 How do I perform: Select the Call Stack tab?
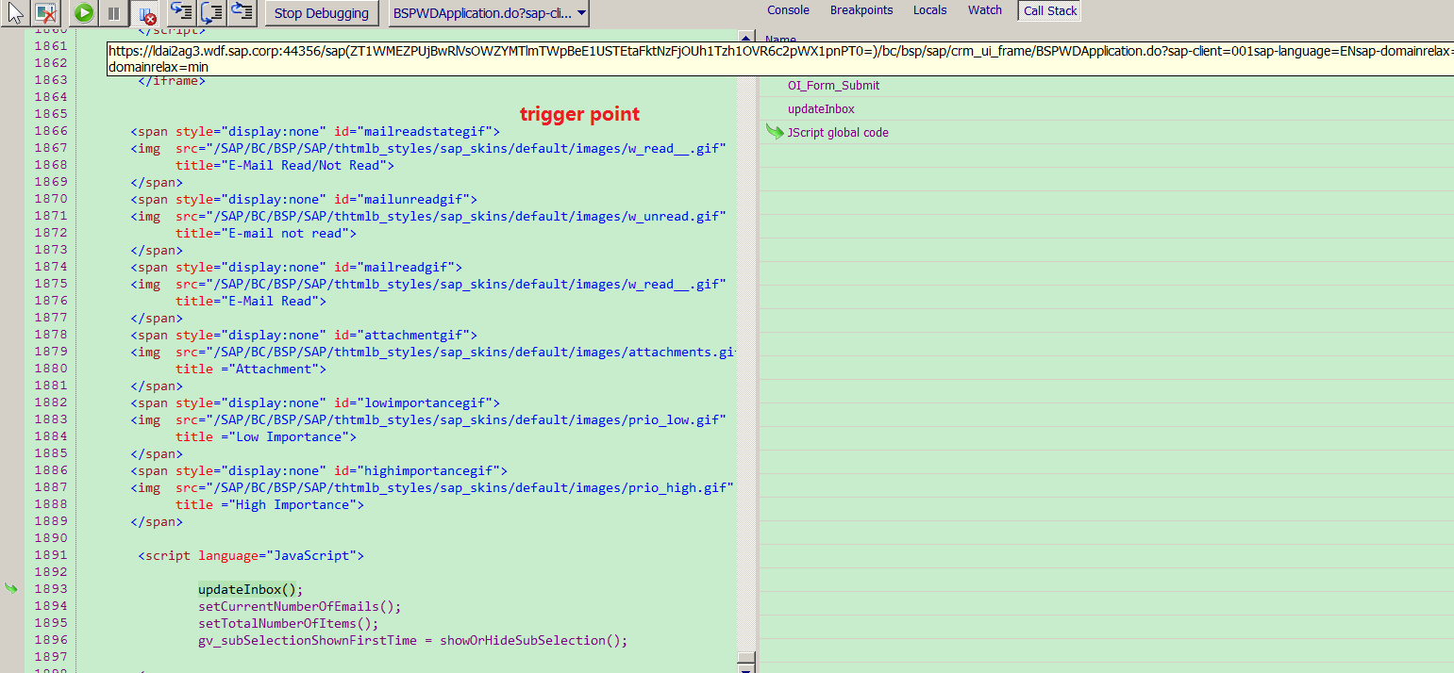point(1050,11)
